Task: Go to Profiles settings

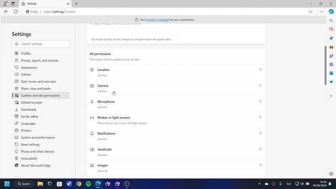Action: [41, 54]
